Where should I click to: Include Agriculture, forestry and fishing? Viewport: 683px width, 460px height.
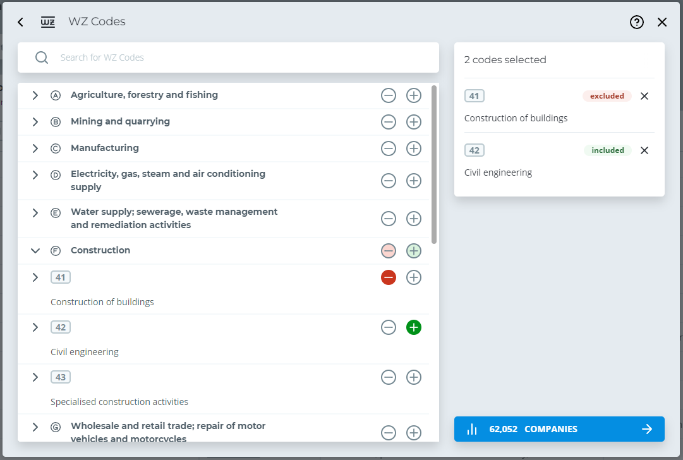414,95
